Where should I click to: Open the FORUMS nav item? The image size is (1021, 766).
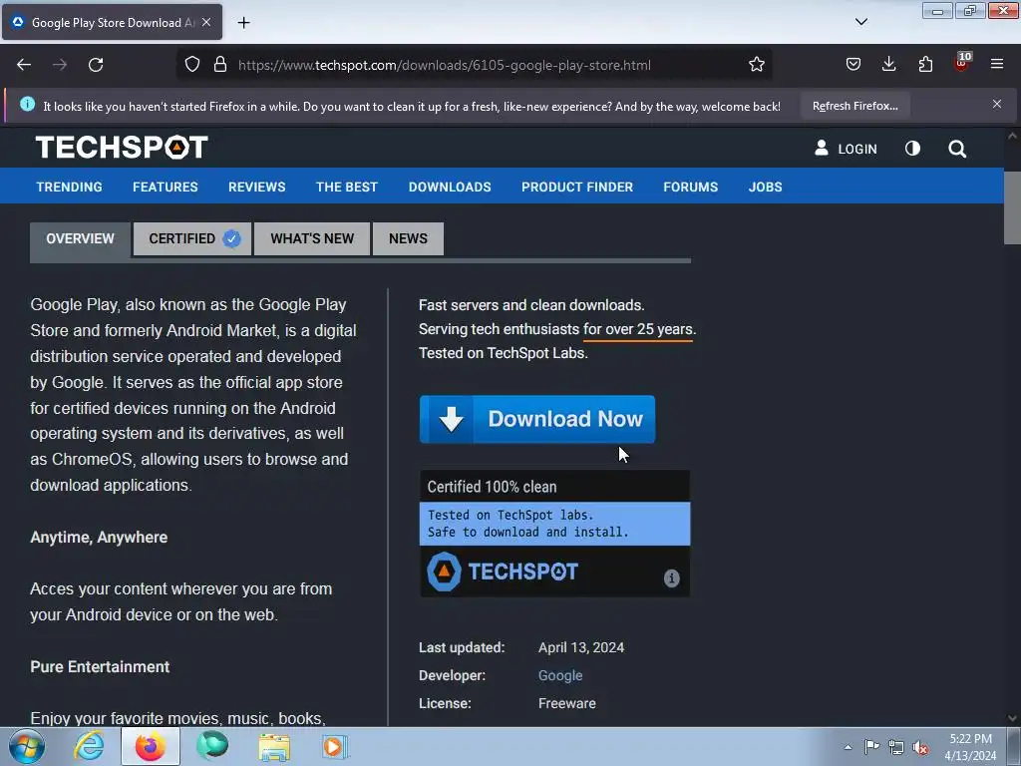(x=690, y=187)
